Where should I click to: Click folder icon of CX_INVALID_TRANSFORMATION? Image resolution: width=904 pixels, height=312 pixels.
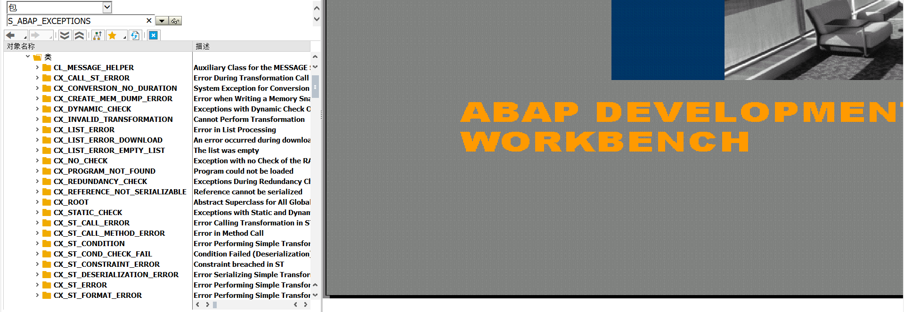coord(47,119)
